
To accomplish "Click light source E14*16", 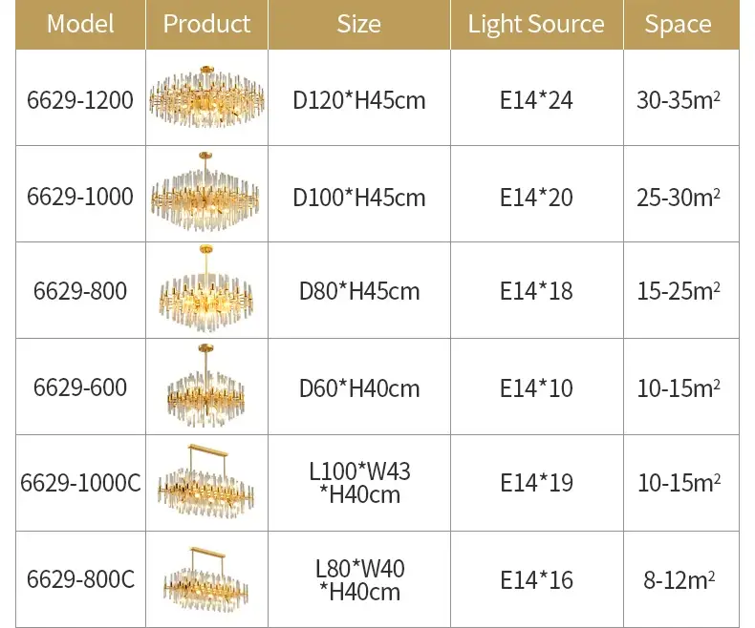I will (x=536, y=580).
